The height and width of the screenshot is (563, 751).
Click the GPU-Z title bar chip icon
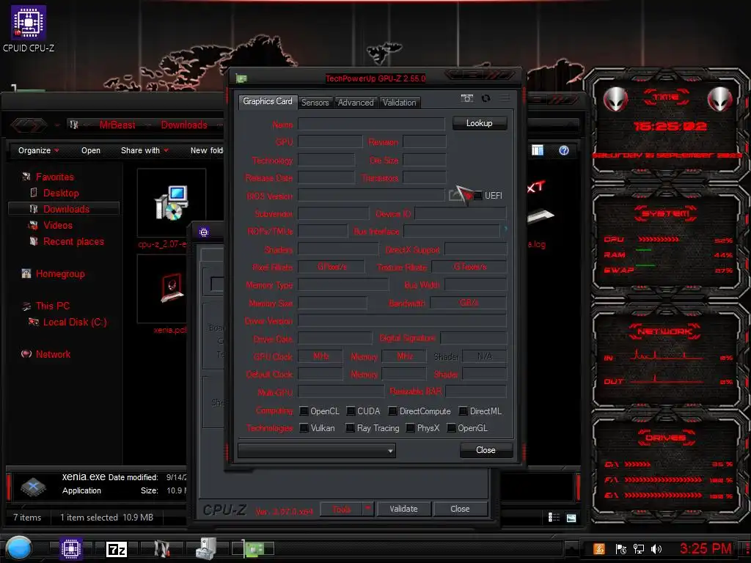pos(241,78)
